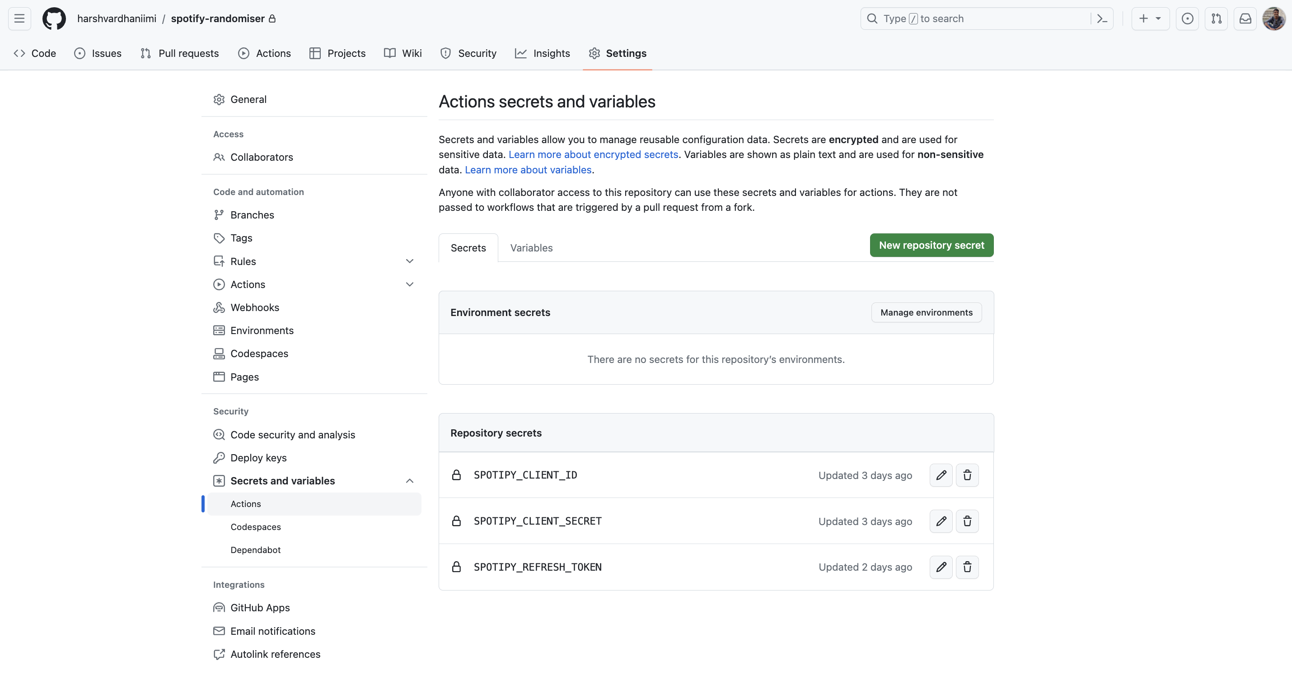Image resolution: width=1292 pixels, height=679 pixels.
Task: Switch to the Variables tab
Action: click(x=531, y=247)
